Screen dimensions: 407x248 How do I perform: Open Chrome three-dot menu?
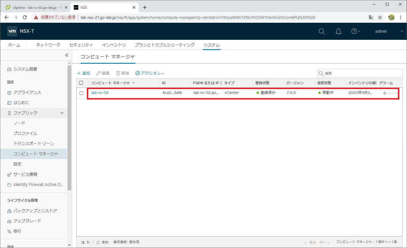coord(400,17)
